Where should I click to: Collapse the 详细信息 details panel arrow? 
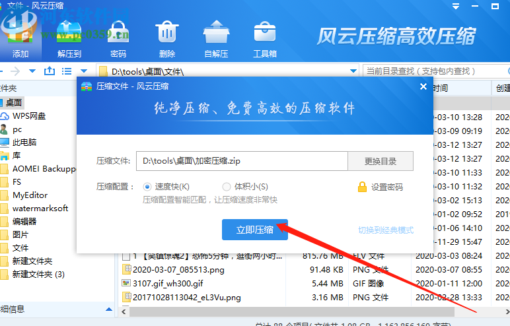(x=109, y=310)
